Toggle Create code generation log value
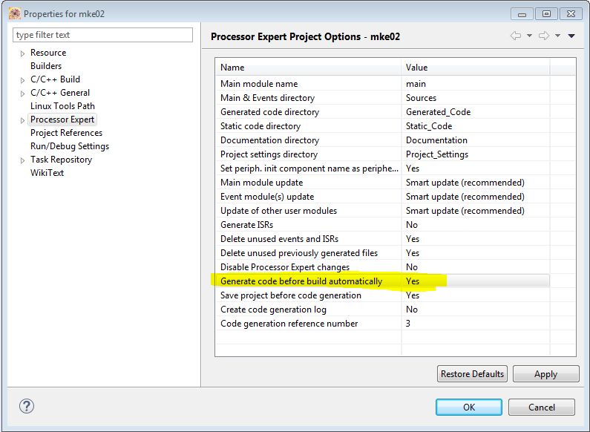The image size is (590, 432). click(475, 310)
